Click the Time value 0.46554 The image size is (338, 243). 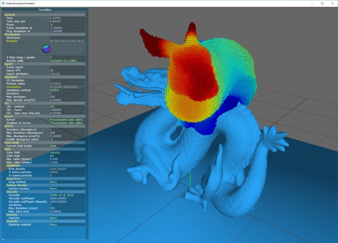coord(55,18)
